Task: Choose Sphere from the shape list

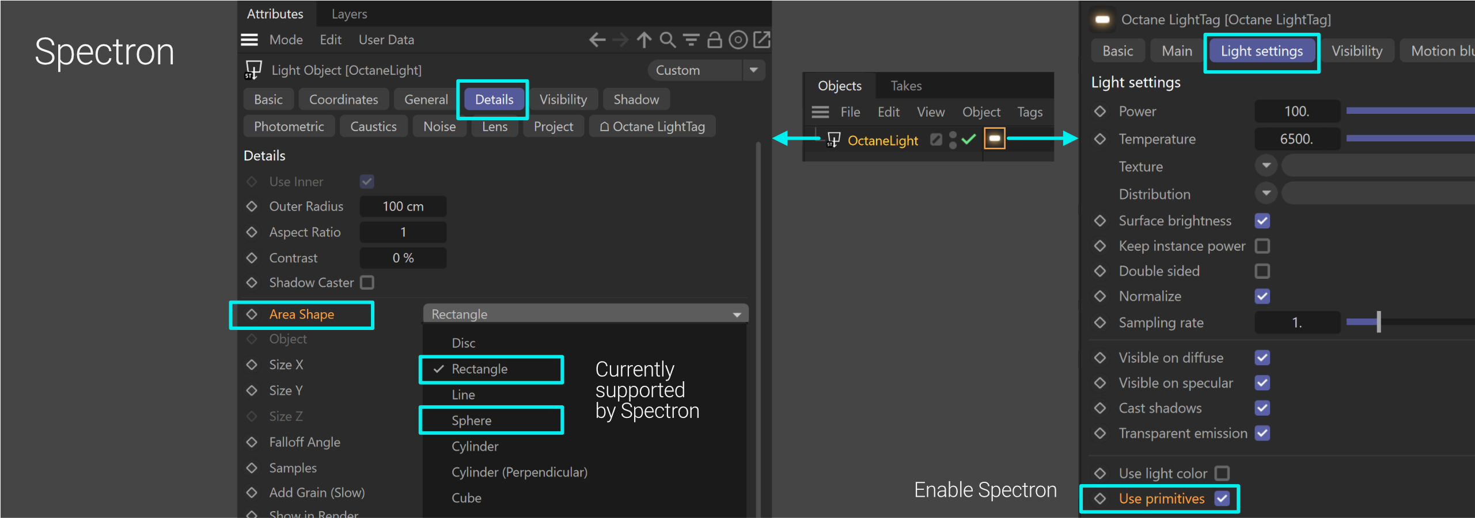Action: [x=472, y=420]
